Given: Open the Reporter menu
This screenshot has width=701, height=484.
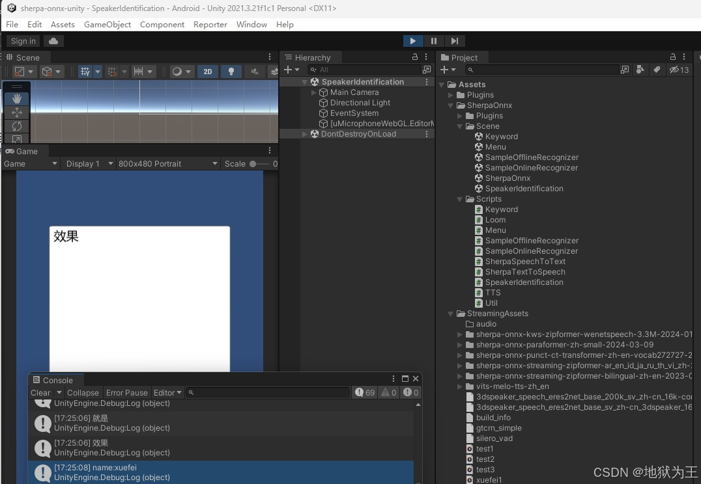Looking at the screenshot, I should (x=210, y=25).
